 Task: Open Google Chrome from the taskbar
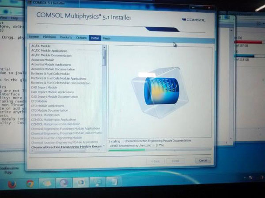tap(30, 183)
